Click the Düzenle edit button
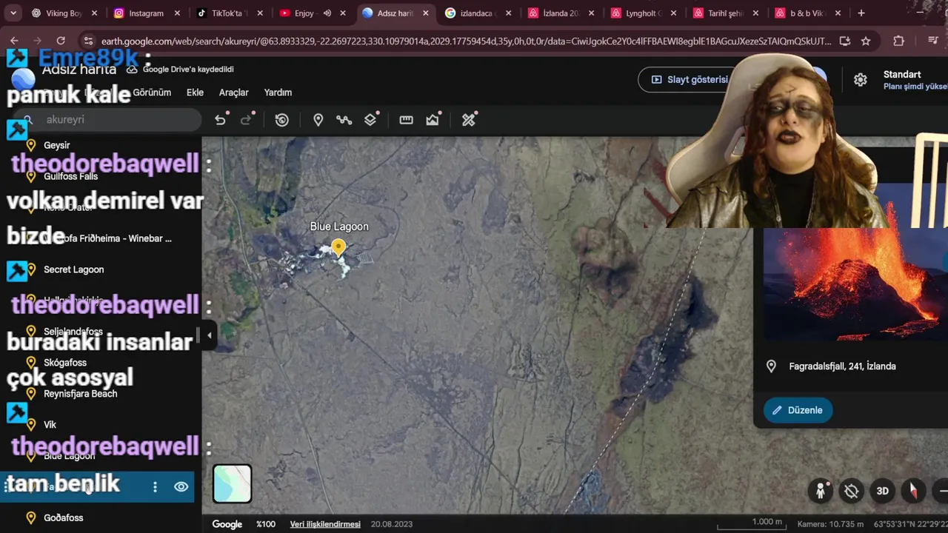948x533 pixels. pos(798,410)
